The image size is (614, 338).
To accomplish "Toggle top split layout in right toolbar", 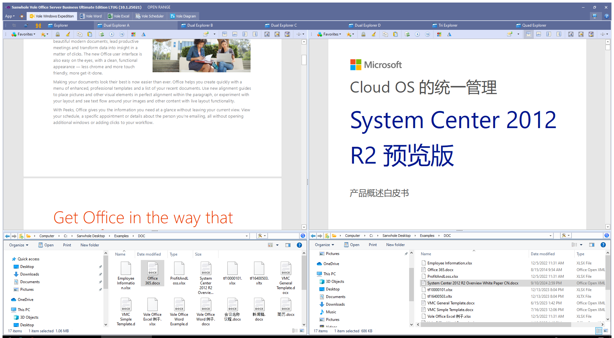I will click(528, 34).
